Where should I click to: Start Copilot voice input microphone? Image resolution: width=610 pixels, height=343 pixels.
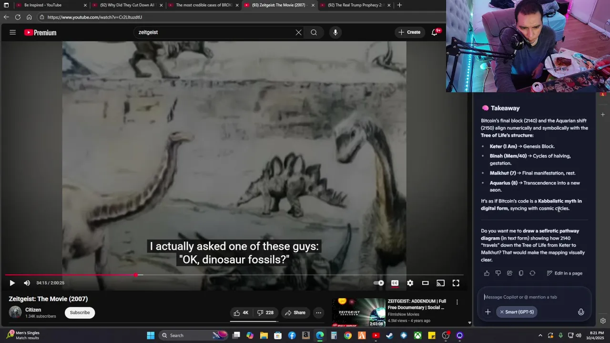[x=581, y=312]
